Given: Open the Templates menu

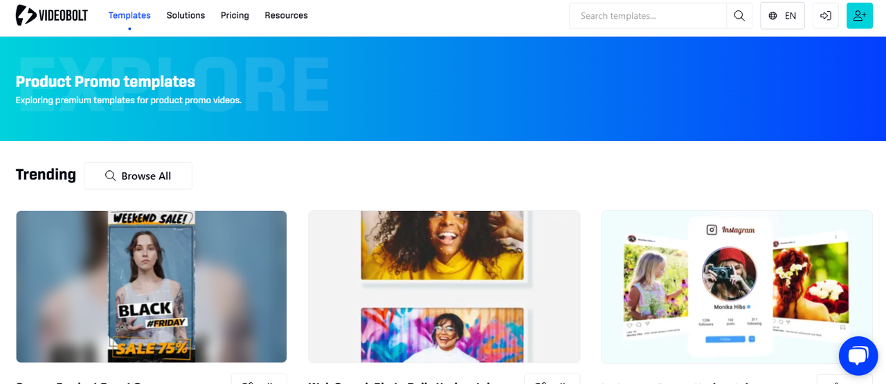Looking at the screenshot, I should pyautogui.click(x=129, y=15).
